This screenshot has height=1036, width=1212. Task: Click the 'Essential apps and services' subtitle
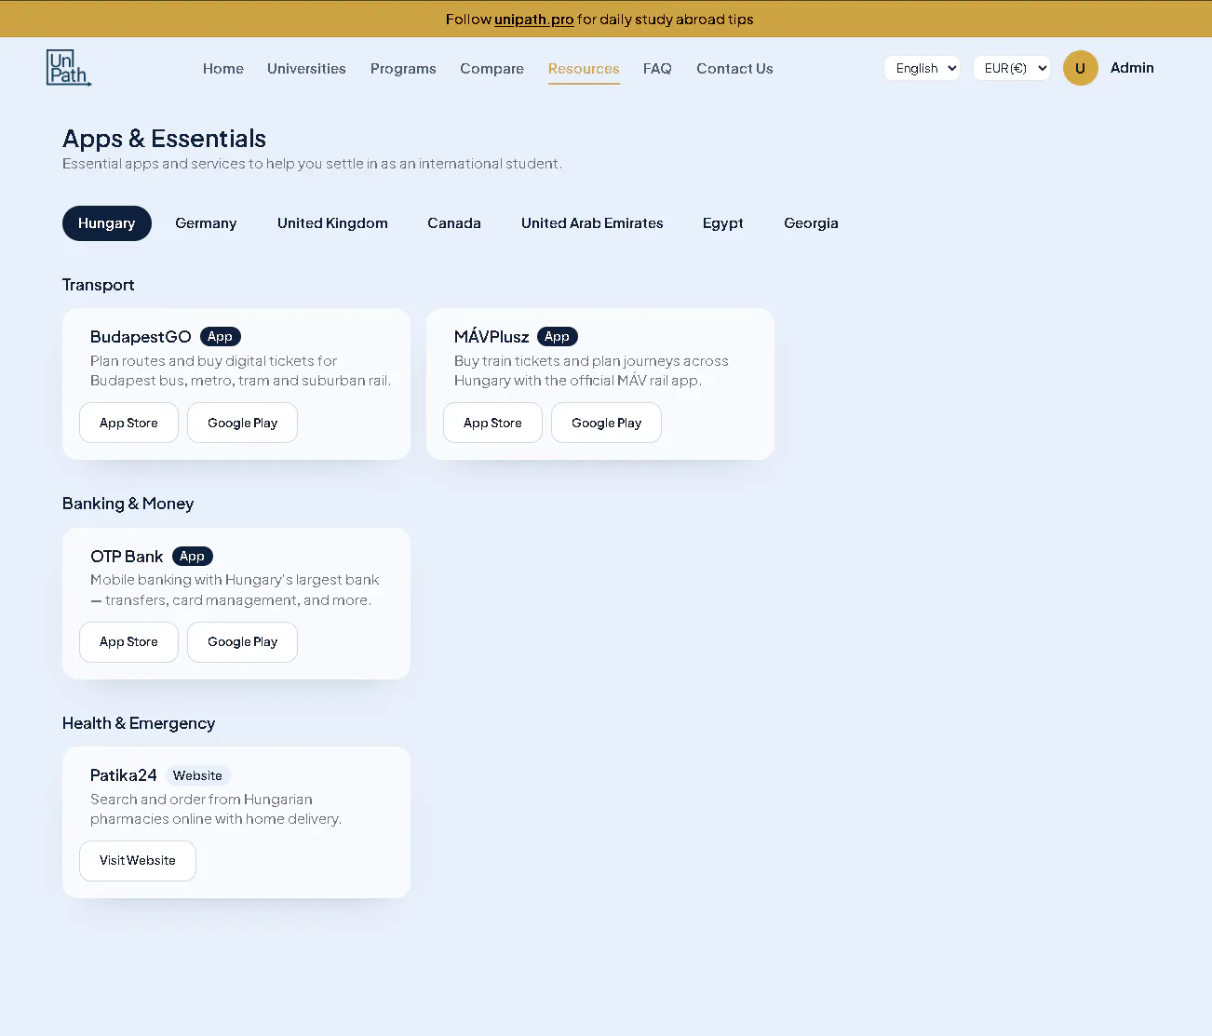pyautogui.click(x=312, y=164)
